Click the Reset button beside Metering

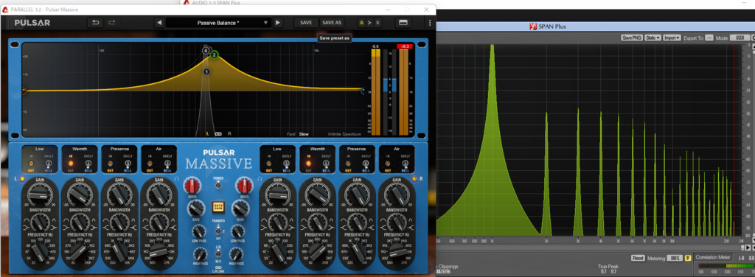tap(638, 259)
